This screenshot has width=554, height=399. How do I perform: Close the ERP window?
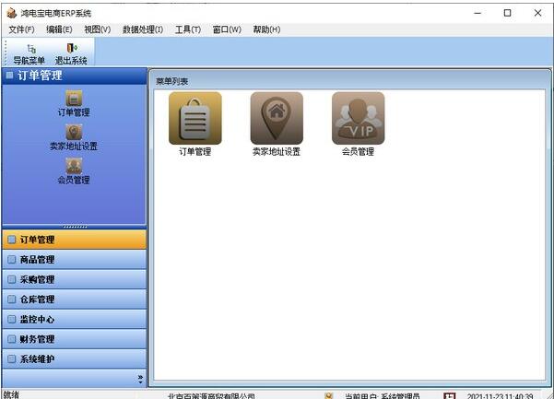[x=537, y=13]
